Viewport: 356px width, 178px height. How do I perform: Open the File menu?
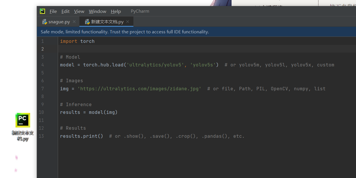(53, 12)
